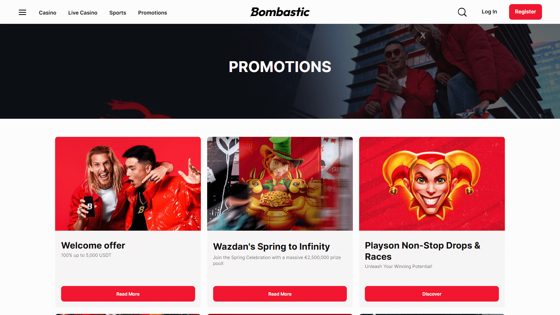The image size is (560, 315).
Task: Open the Welcome offer promo image
Action: pos(128,184)
